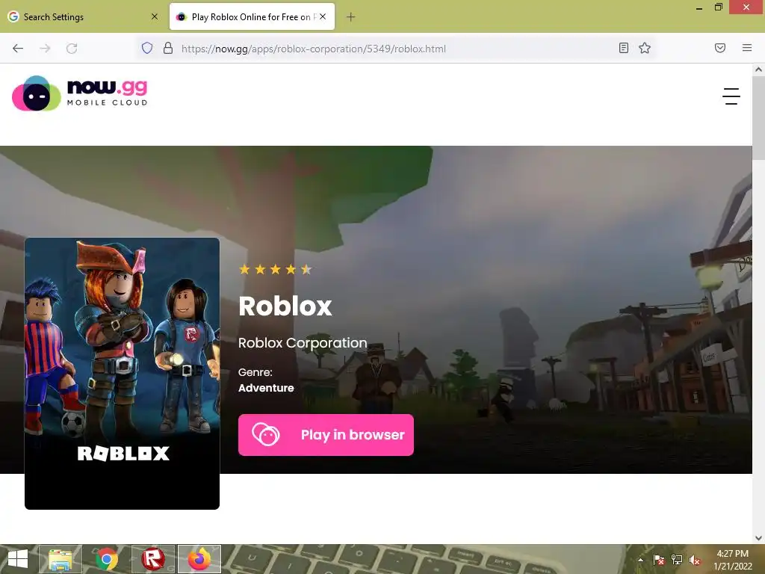
Task: Click the padlock site security icon
Action: [168, 48]
